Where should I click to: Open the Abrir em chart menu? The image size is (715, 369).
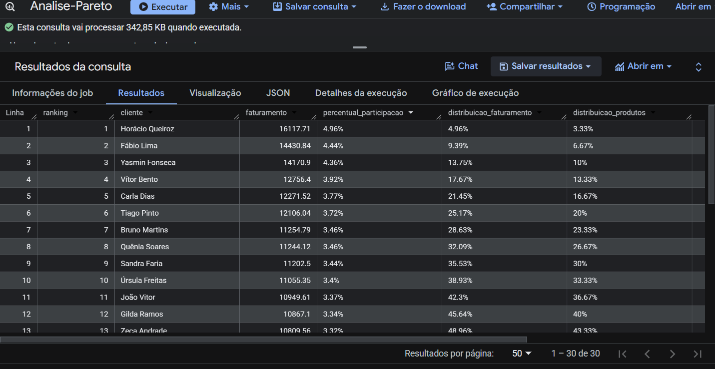point(644,66)
